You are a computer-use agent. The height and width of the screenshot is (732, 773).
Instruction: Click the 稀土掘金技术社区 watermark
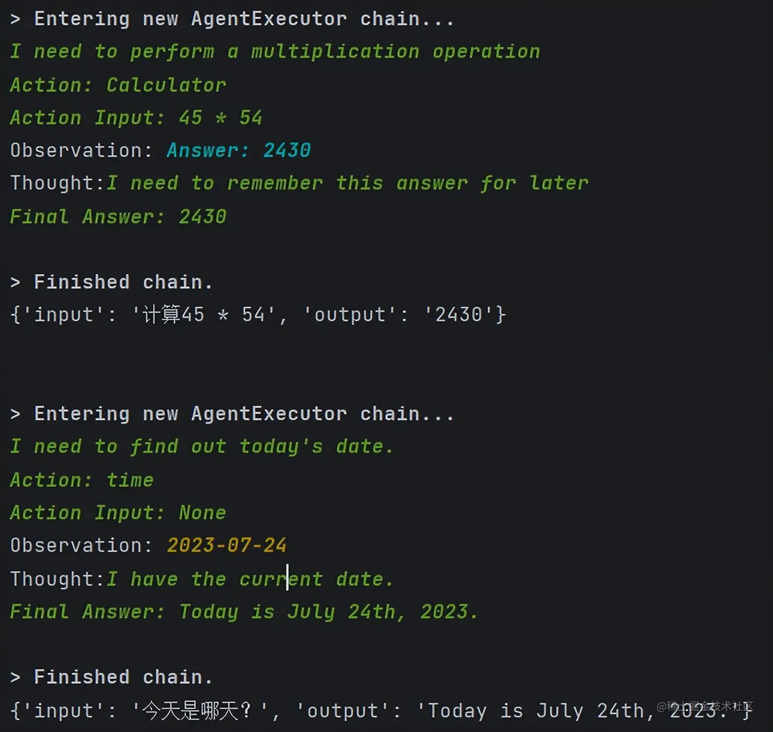pos(705,706)
